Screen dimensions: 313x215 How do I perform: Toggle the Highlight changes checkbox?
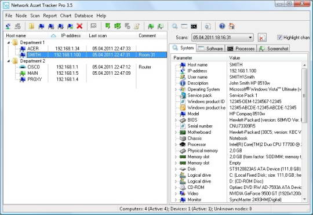coord(280,37)
